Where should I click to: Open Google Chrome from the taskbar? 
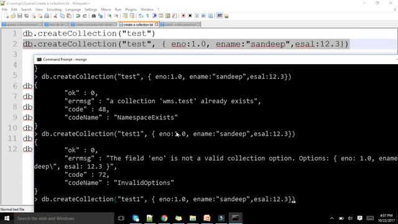164,218
